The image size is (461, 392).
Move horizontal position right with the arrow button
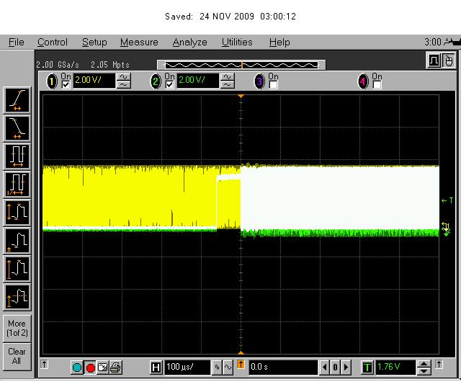point(346,367)
